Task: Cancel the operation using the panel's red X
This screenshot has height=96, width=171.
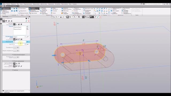Action: coord(29,21)
